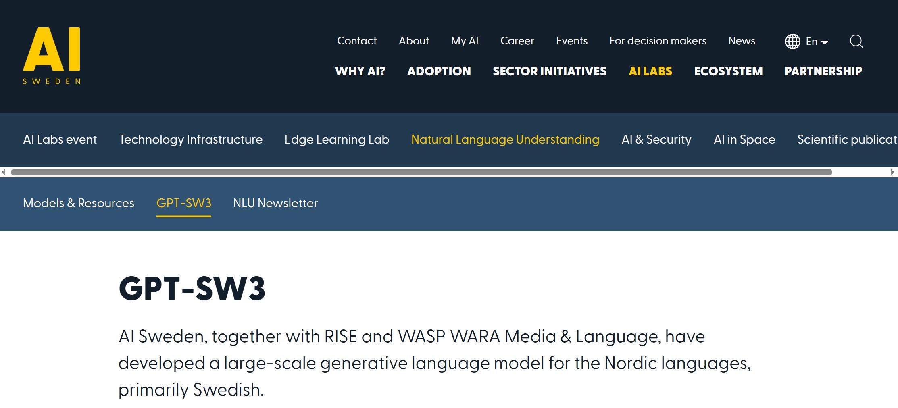Select the NLU Newsletter tab
This screenshot has height=408, width=898.
tap(275, 203)
